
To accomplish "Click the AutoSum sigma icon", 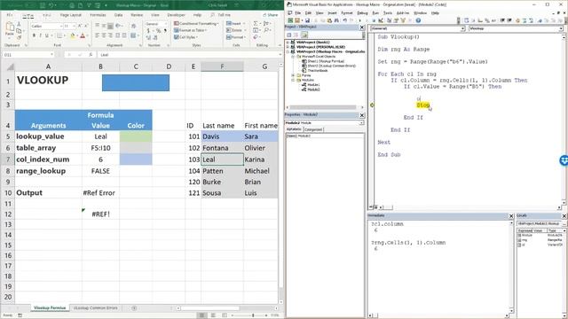I will click(x=256, y=24).
